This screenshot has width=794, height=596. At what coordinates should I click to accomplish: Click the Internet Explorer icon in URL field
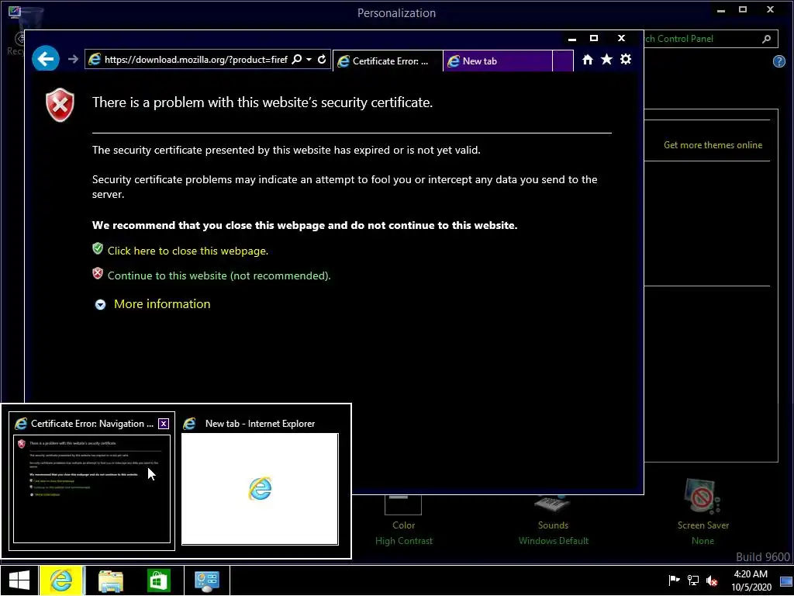pos(94,59)
